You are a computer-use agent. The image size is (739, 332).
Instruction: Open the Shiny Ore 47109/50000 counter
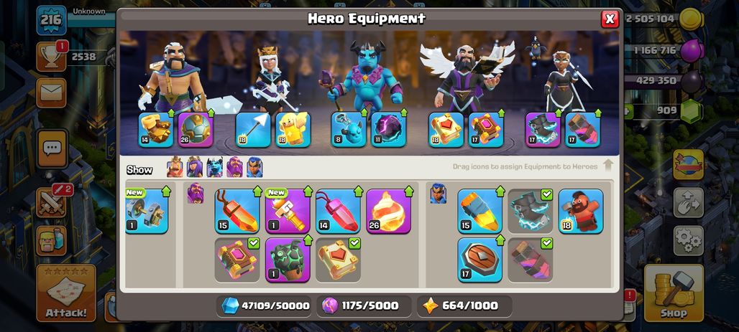pos(265,305)
